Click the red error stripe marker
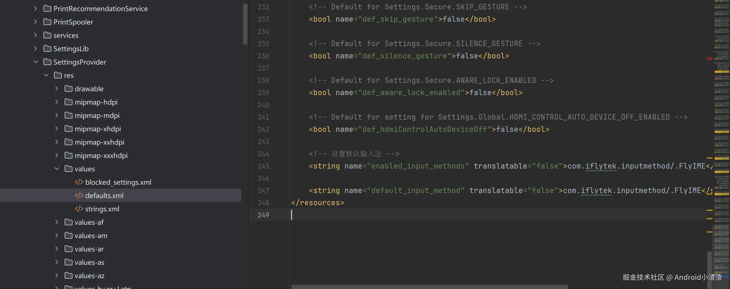The width and height of the screenshot is (730, 289). click(x=709, y=58)
